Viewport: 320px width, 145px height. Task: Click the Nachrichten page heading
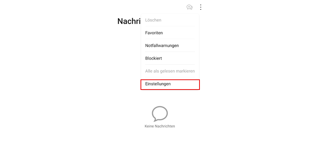(129, 21)
